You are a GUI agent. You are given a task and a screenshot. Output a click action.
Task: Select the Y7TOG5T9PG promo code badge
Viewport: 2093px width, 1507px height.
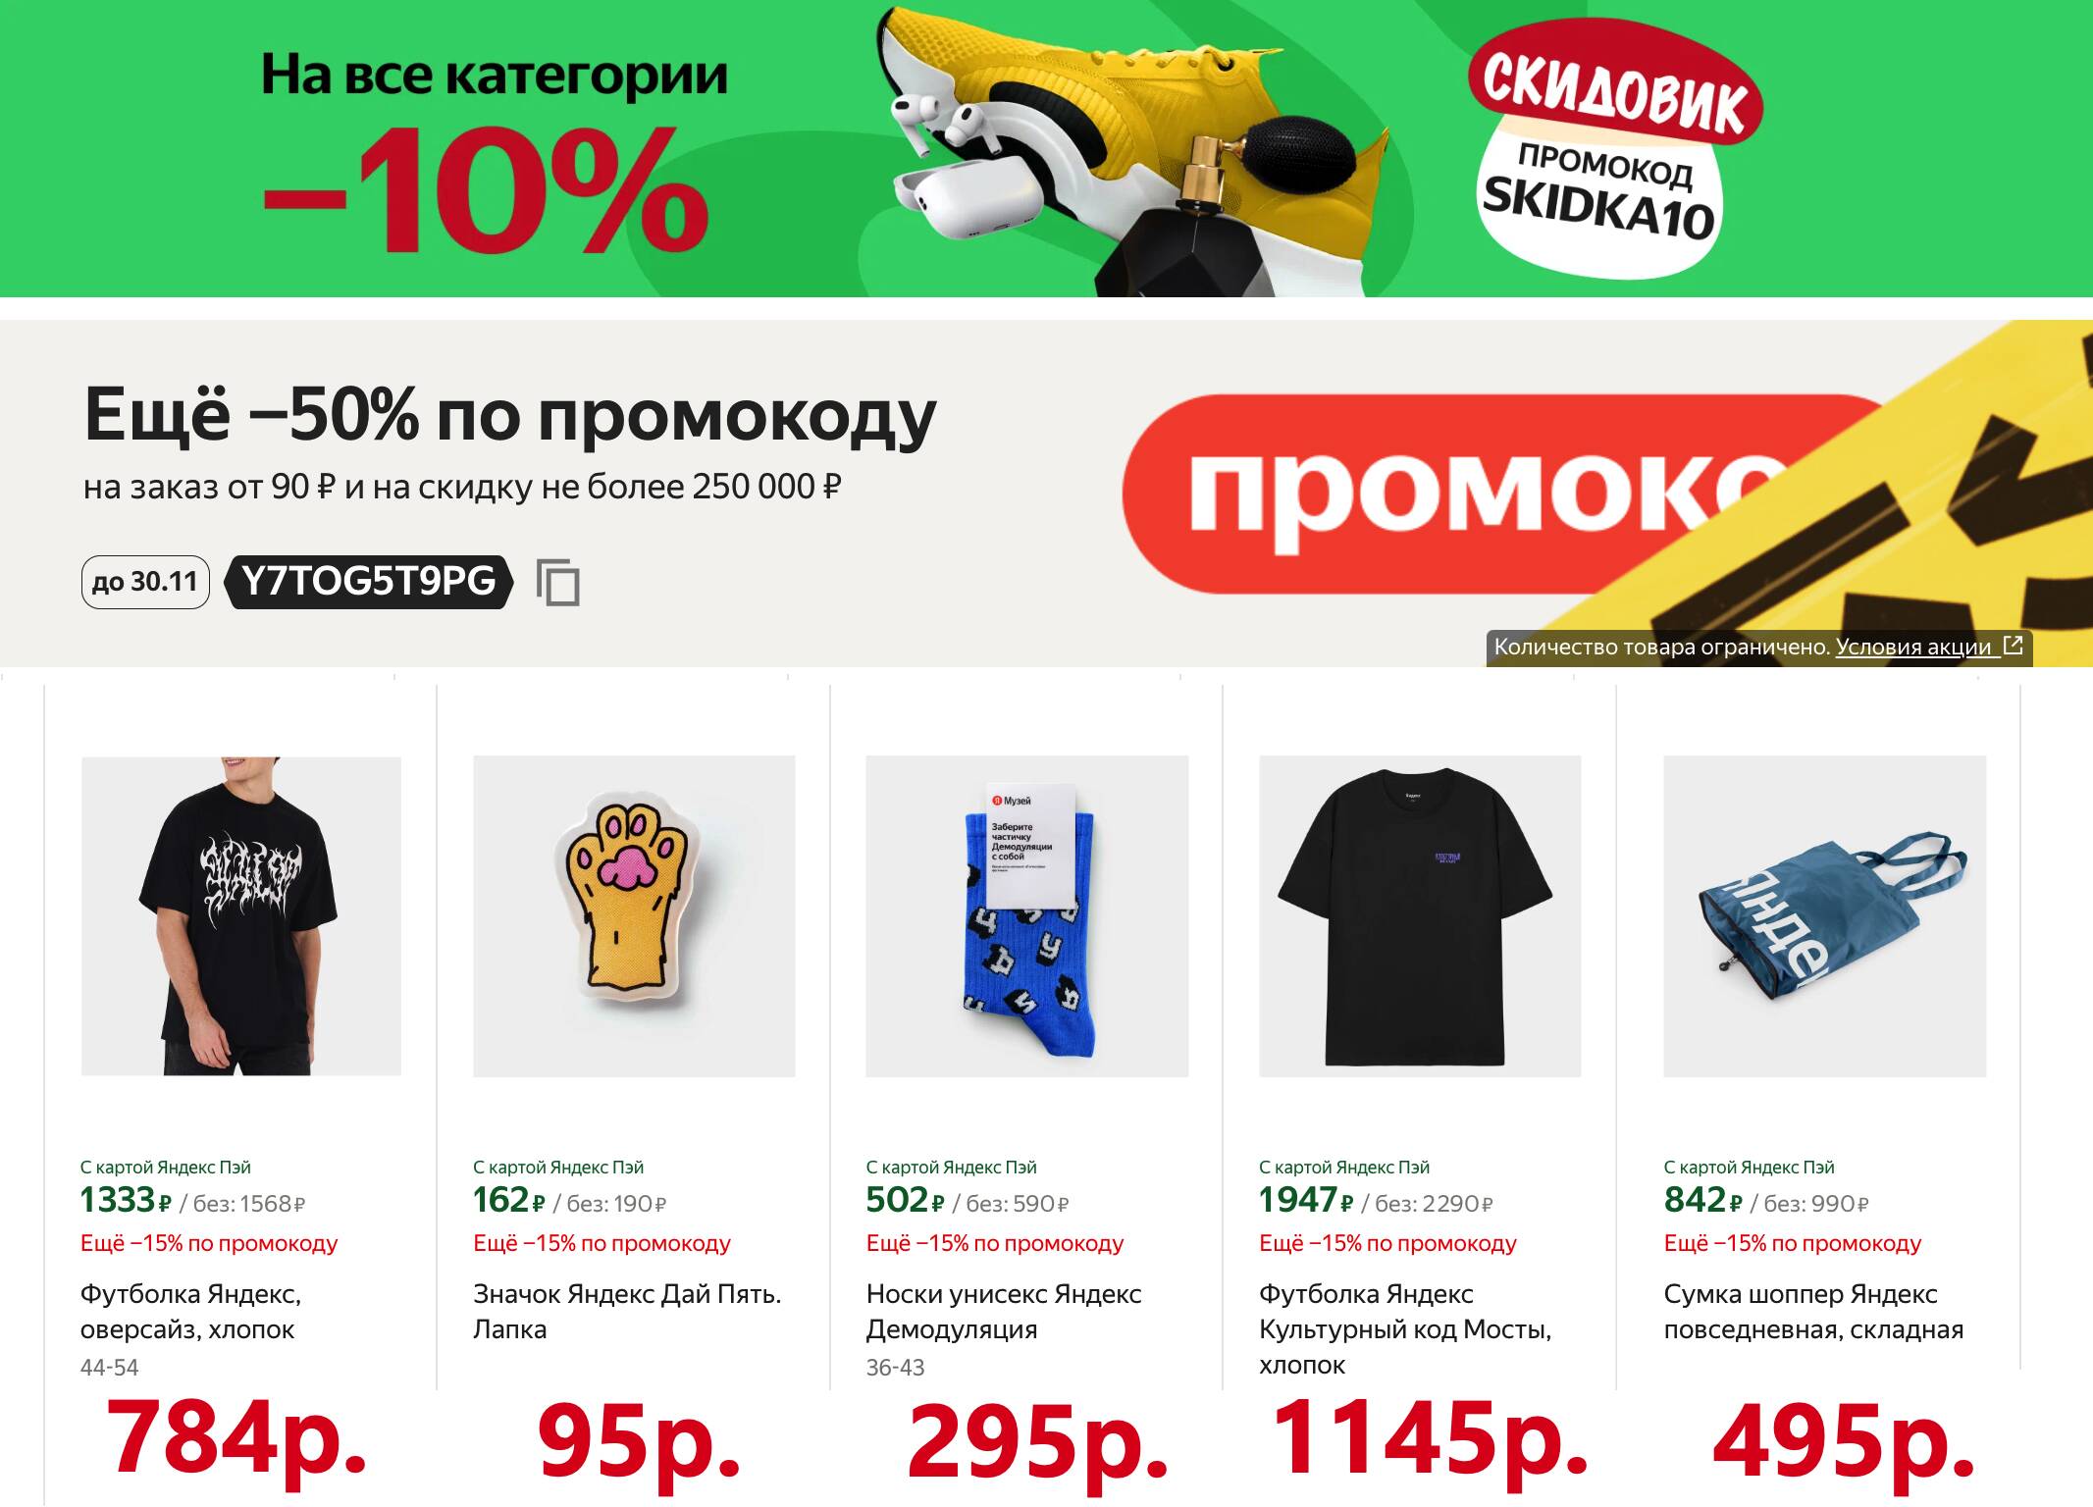(369, 582)
